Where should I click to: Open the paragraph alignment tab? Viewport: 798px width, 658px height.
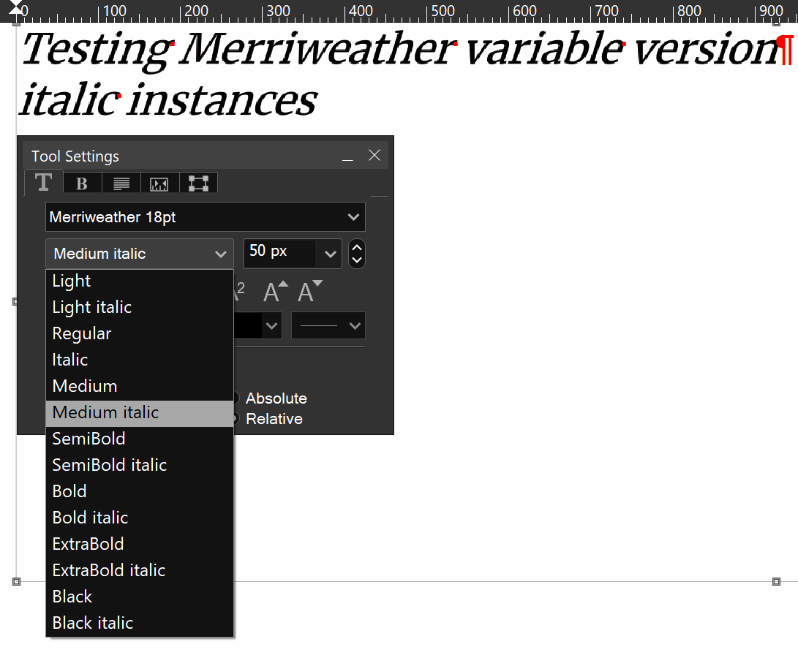tap(121, 184)
